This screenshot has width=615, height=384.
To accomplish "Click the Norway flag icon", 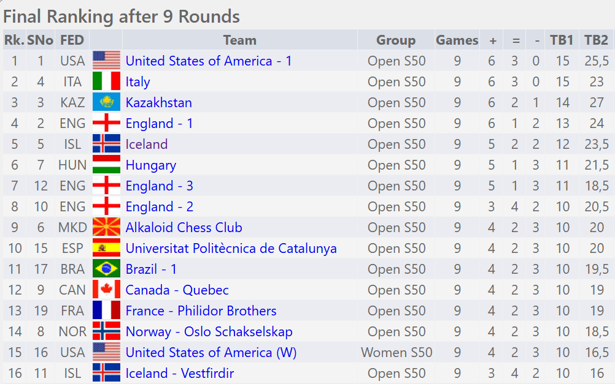I will click(x=106, y=331).
